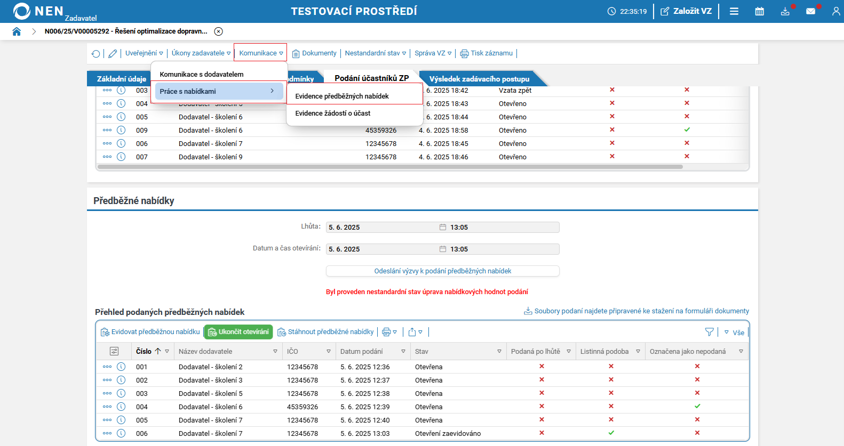844x446 pixels.
Task: Open the download tray icon
Action: click(785, 11)
